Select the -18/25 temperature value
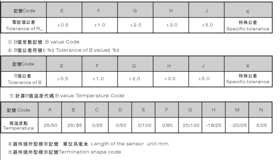The width and height of the screenshot is (280, 160). coord(213,125)
